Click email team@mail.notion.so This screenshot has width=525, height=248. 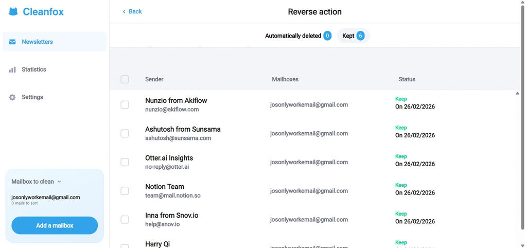pyautogui.click(x=173, y=196)
